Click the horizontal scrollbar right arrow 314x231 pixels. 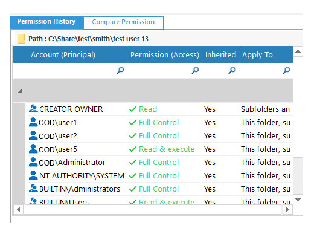pyautogui.click(x=287, y=210)
